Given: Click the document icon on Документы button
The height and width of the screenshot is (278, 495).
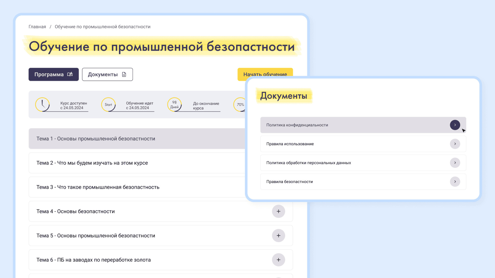Looking at the screenshot, I should [124, 74].
